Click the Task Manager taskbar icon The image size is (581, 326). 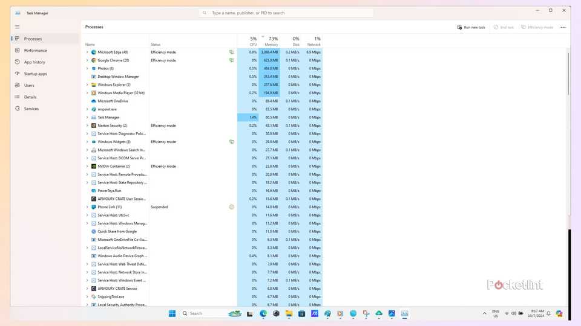point(404,313)
